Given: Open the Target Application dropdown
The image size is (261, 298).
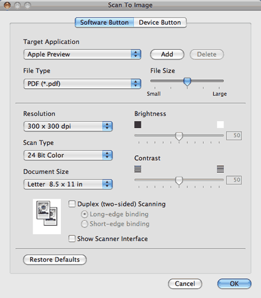Looking at the screenshot, I should click(82, 54).
